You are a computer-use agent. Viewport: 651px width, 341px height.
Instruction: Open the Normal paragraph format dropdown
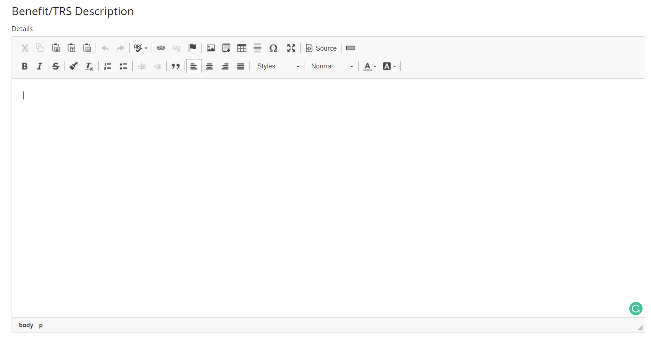[x=332, y=66]
